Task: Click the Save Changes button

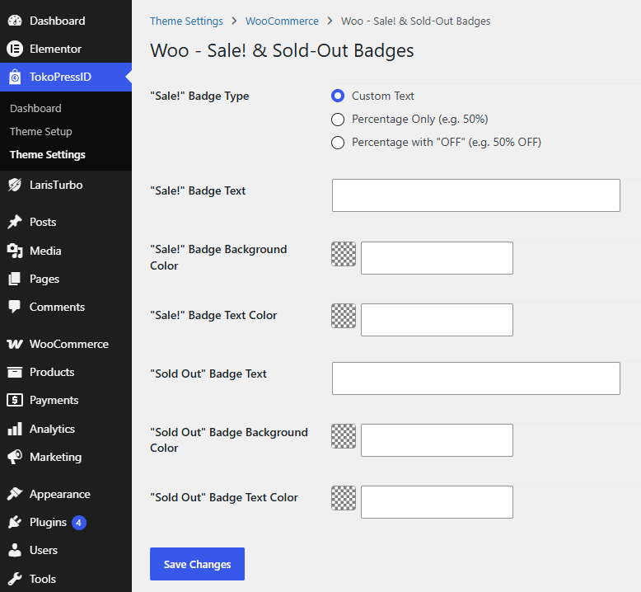Action: point(197,564)
